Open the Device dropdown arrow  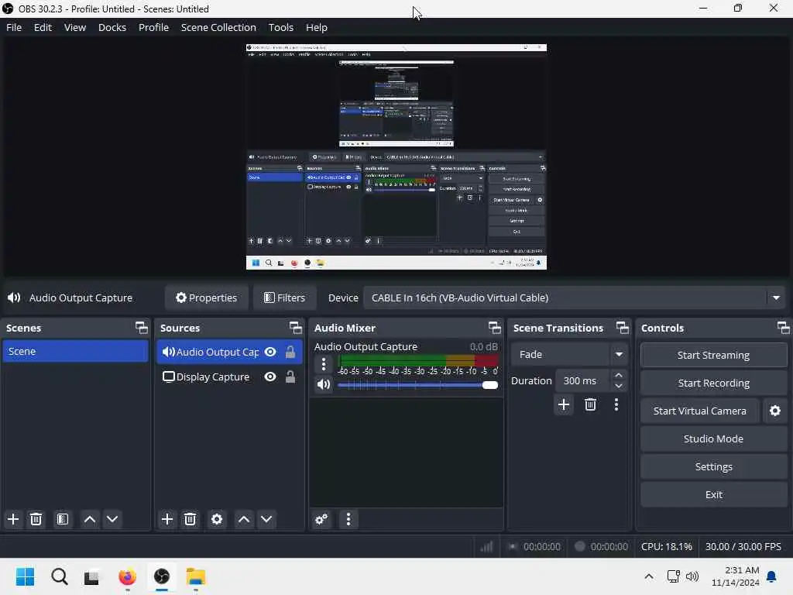[776, 297]
